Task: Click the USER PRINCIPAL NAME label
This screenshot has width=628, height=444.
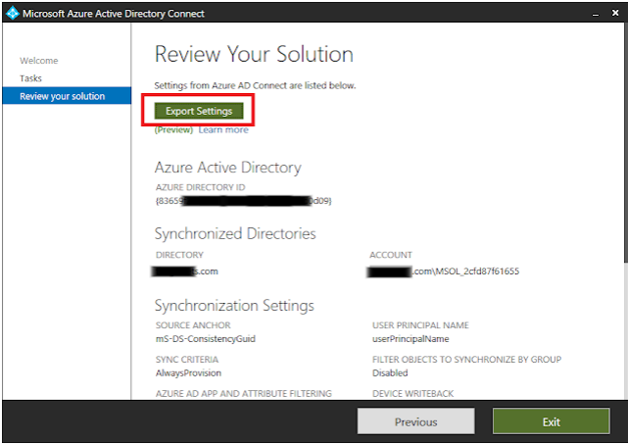Action: tap(420, 325)
